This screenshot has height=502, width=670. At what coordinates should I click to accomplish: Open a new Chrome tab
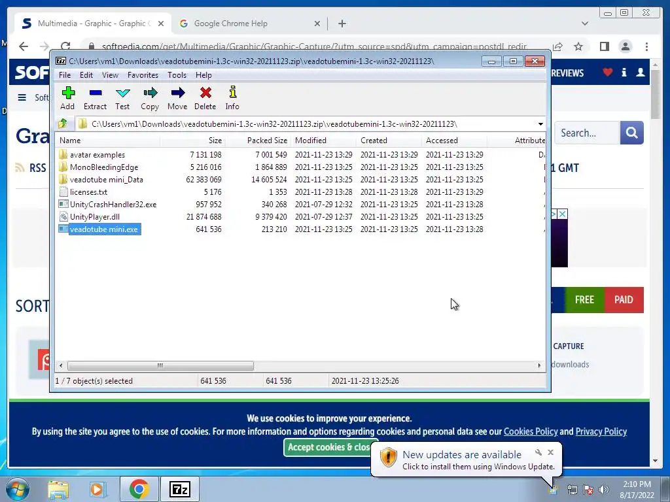342,24
